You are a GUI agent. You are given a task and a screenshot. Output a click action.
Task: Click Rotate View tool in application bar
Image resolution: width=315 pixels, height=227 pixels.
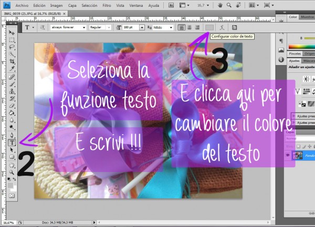coord(238,5)
